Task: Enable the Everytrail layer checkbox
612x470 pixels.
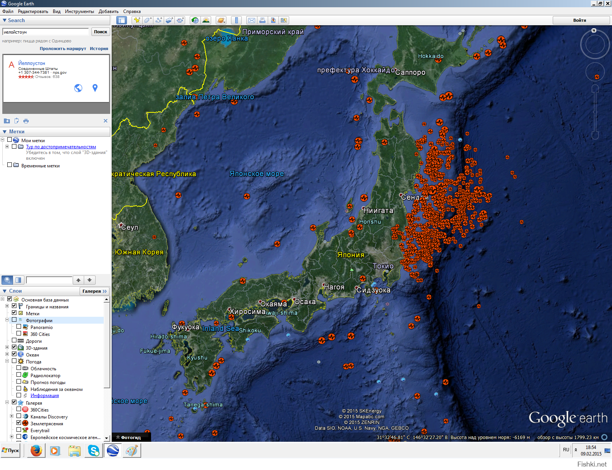Action: tap(19, 430)
